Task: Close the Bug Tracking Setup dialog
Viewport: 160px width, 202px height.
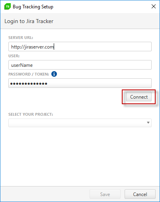Action: pos(154,6)
